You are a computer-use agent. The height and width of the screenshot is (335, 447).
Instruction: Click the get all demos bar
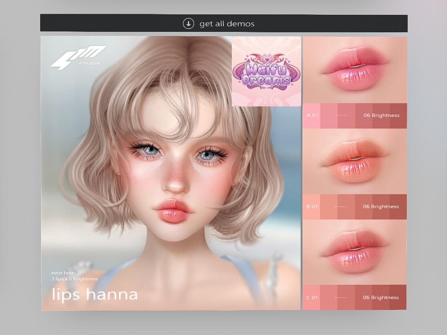(x=224, y=23)
